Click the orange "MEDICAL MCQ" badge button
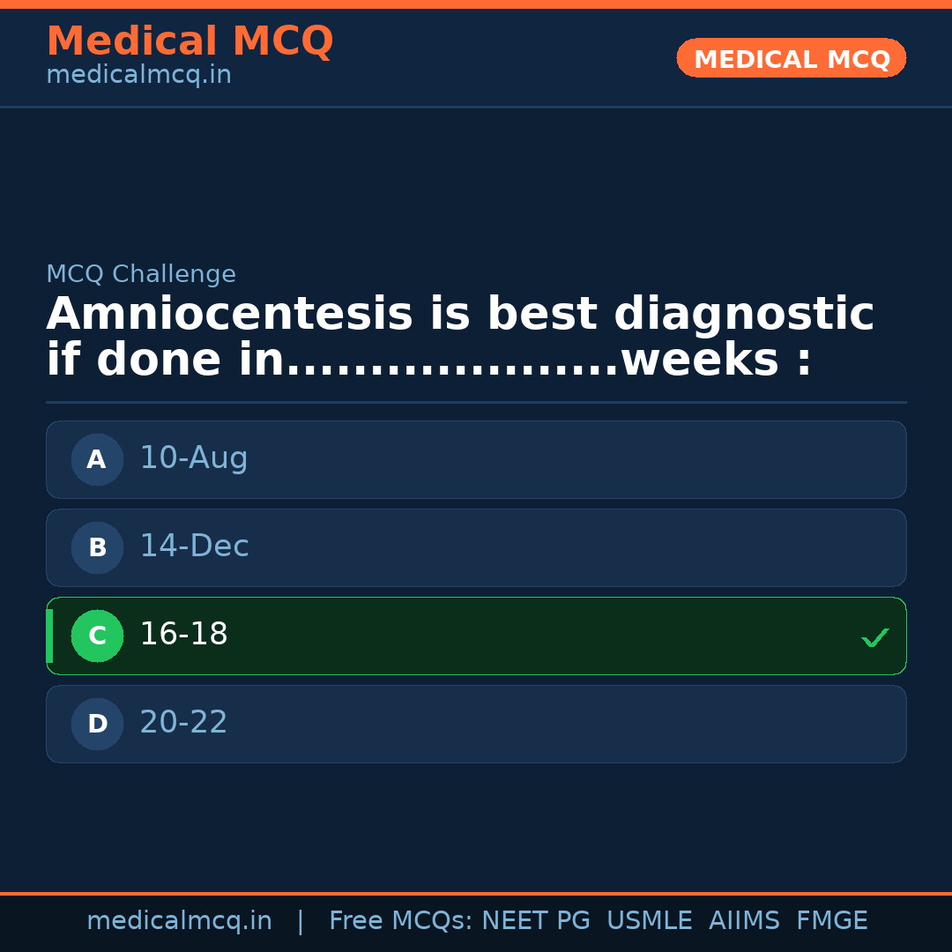952x952 pixels. (792, 58)
